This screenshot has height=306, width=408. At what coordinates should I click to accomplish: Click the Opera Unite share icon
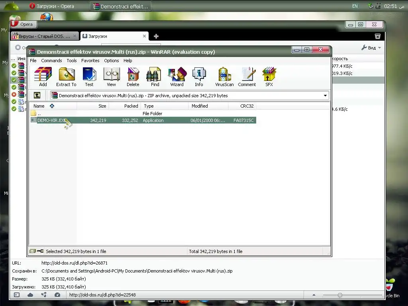click(44, 295)
